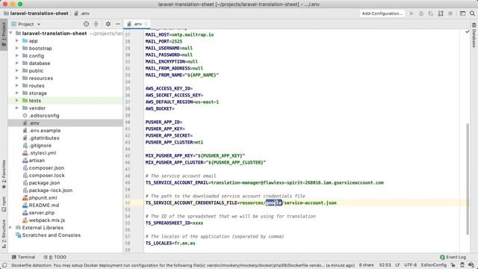Open the npm side tab
Image resolution: width=478 pixels, height=269 pixels.
(4, 204)
